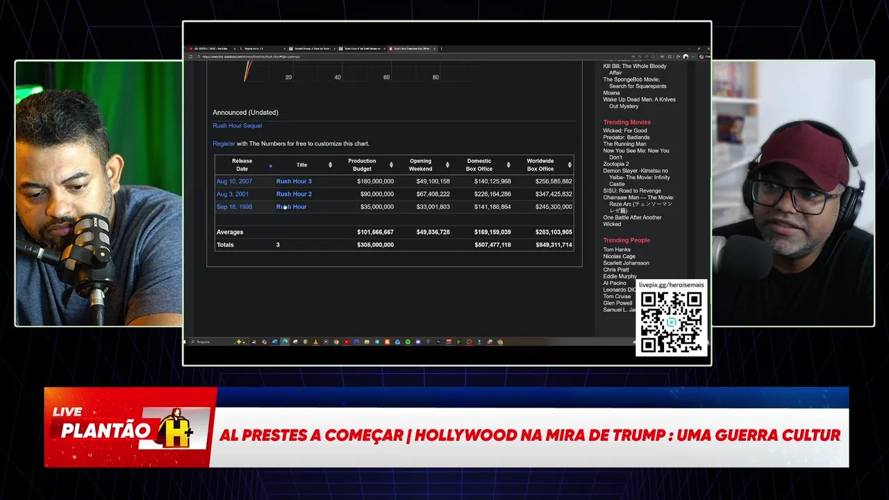
Task: Select $49,100,158 opening weekend cell
Action: [433, 181]
